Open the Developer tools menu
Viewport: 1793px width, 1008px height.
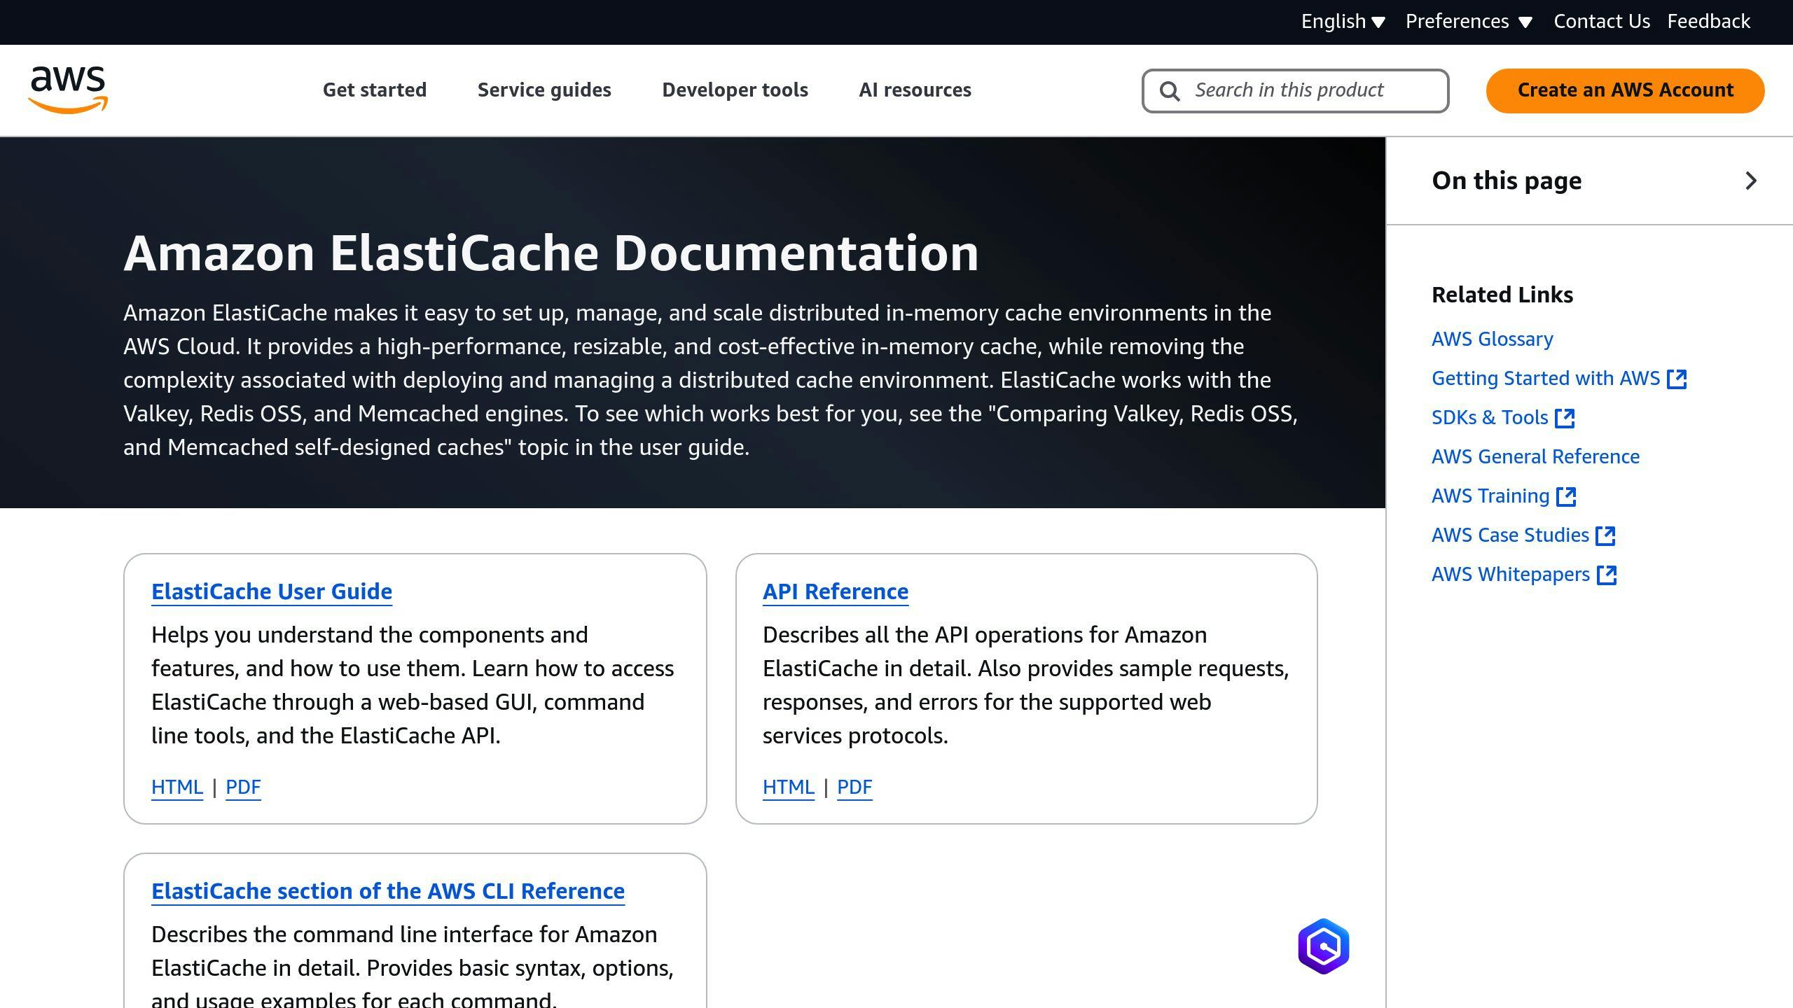pos(735,90)
